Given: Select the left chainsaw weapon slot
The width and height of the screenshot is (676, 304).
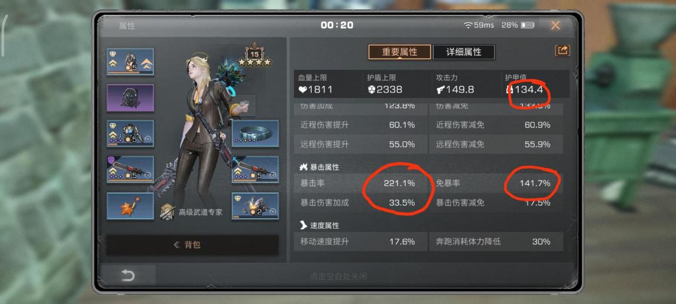Looking at the screenshot, I should (130, 170).
